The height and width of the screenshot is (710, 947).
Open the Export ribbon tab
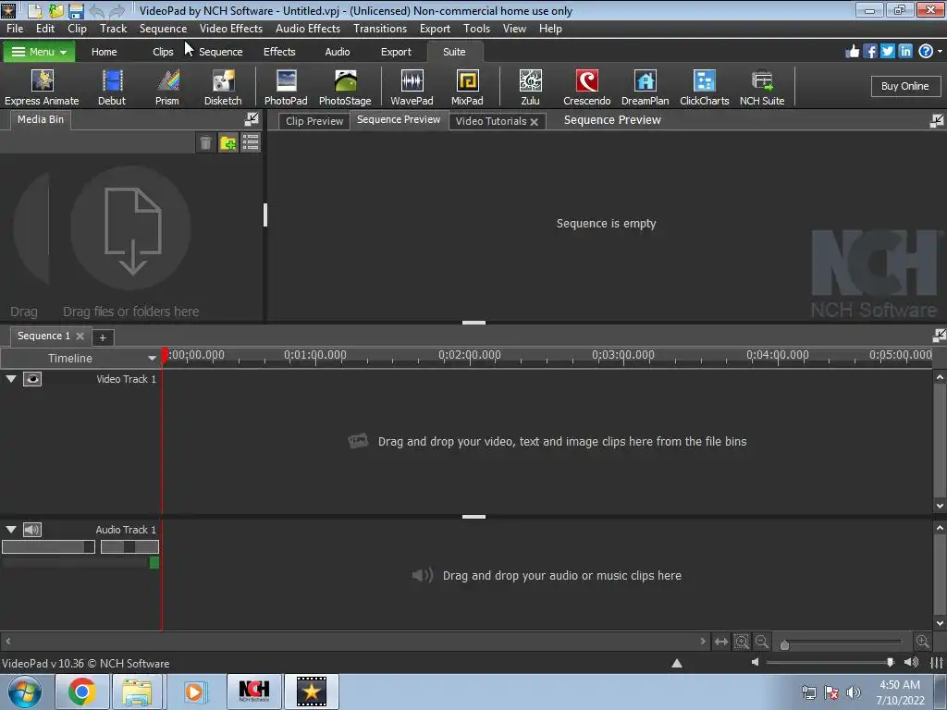coord(396,52)
